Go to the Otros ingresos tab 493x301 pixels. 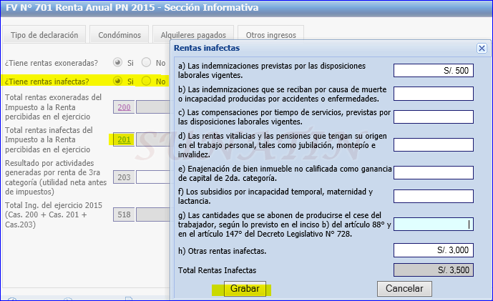(x=270, y=34)
